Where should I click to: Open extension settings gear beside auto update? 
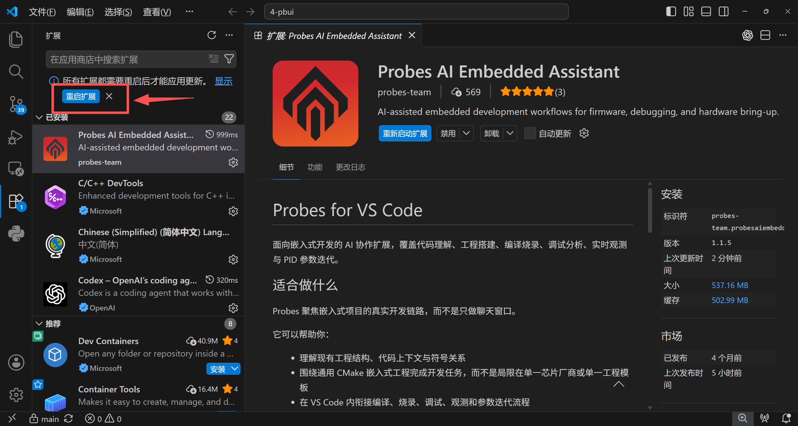point(584,133)
